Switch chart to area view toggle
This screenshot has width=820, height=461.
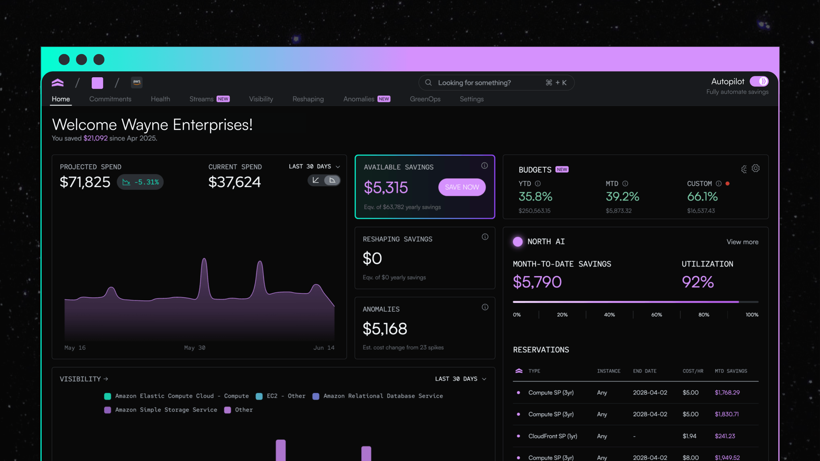[x=332, y=180]
